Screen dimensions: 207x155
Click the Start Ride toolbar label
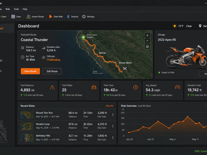(x=58, y=17)
